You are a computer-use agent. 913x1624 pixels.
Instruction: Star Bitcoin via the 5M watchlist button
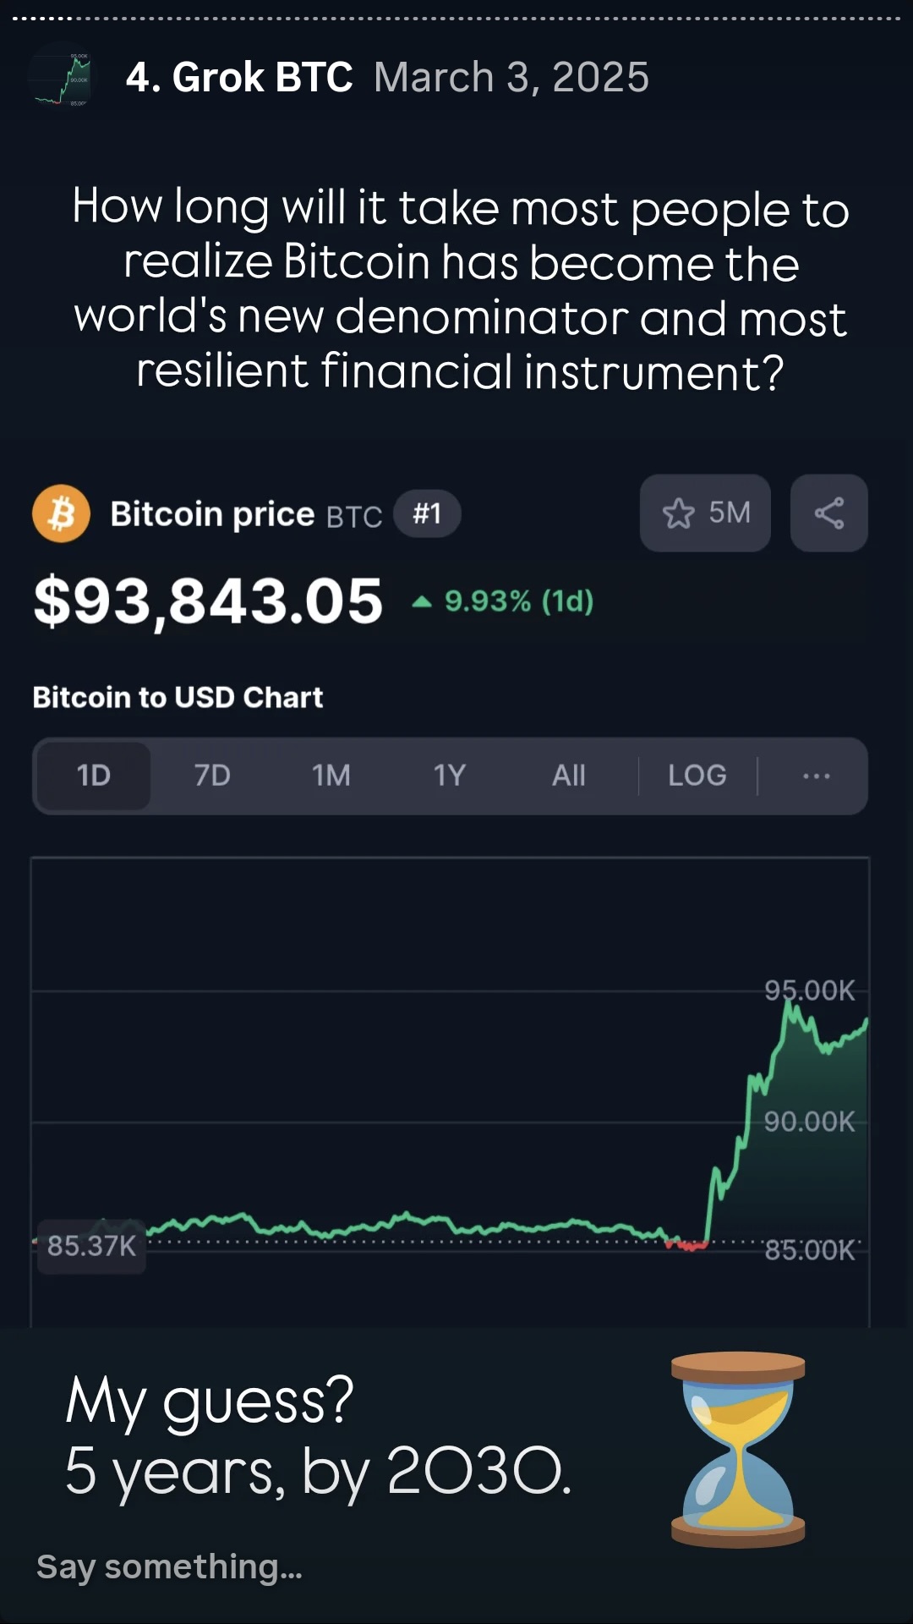(x=705, y=513)
